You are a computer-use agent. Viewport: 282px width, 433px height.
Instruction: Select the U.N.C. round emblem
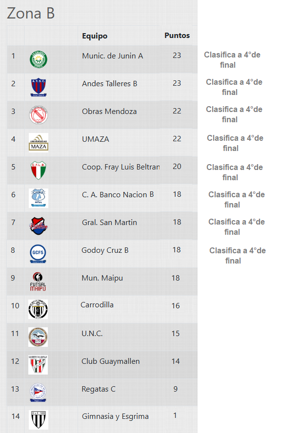coord(38,337)
